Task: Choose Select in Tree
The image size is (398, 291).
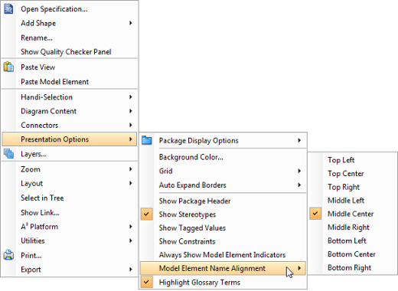Action: pyautogui.click(x=70, y=198)
